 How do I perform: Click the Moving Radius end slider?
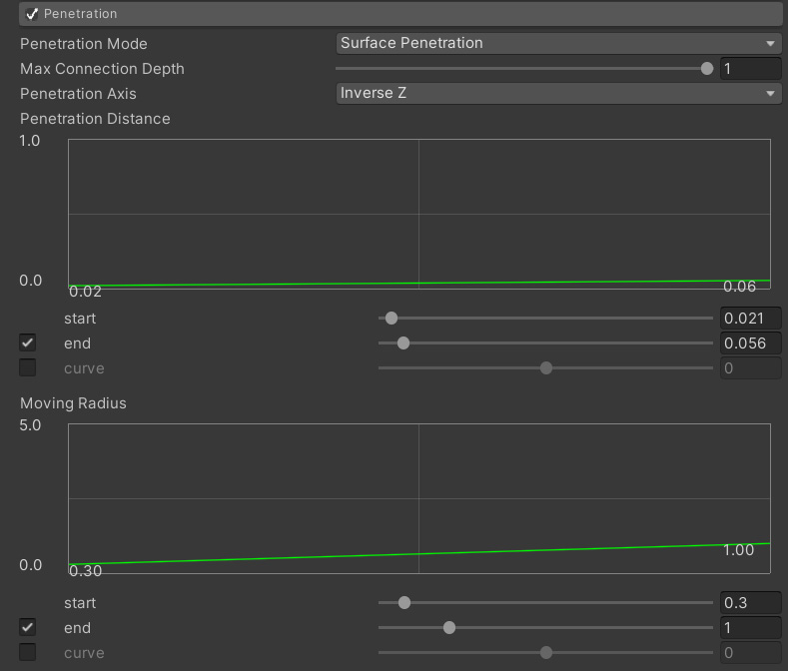coord(545,627)
